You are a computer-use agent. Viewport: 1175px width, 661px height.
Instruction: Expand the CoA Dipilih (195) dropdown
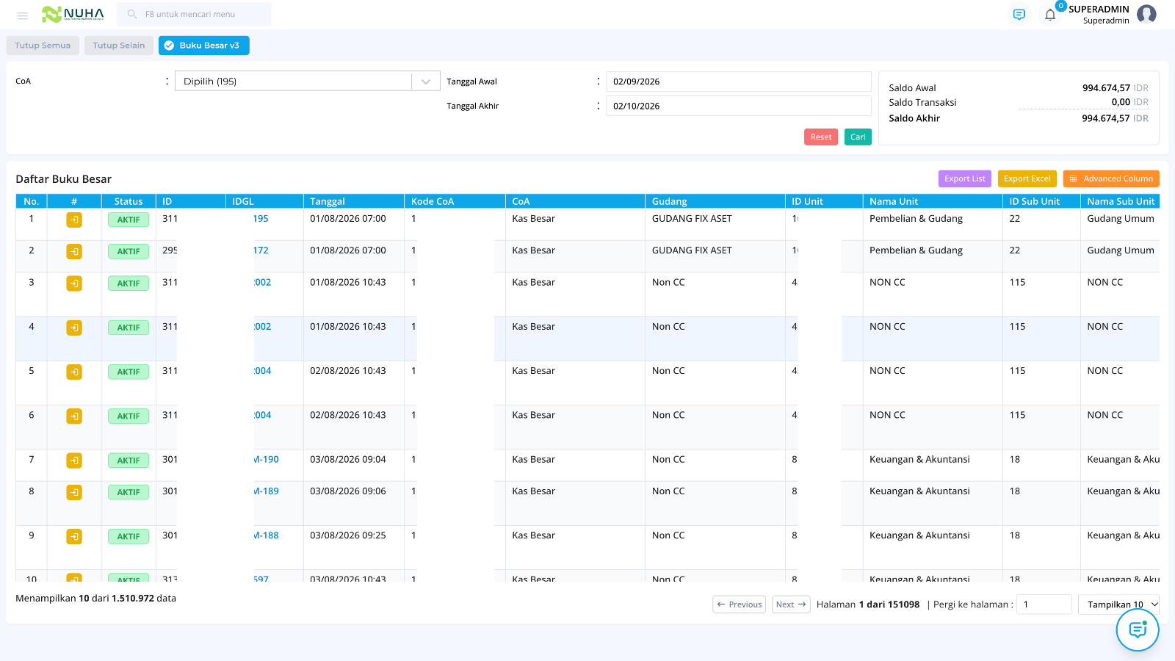[x=307, y=81]
